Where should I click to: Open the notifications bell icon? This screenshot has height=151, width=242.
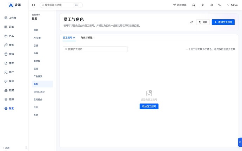(194, 5)
